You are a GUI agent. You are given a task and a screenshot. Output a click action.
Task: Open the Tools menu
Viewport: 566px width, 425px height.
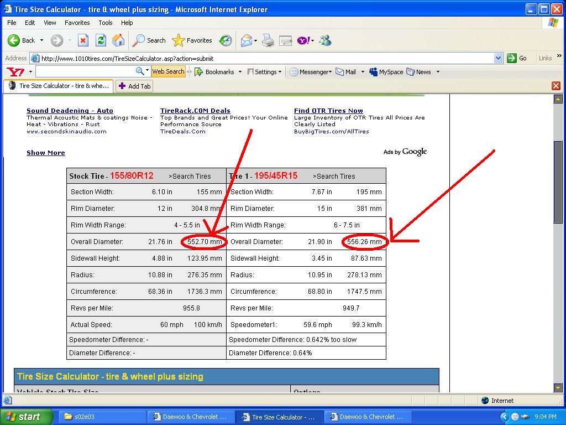[x=105, y=23]
